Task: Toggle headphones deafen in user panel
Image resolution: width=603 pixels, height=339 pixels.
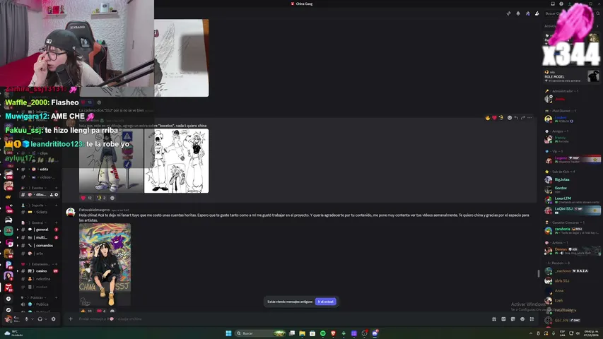Action: click(40, 319)
